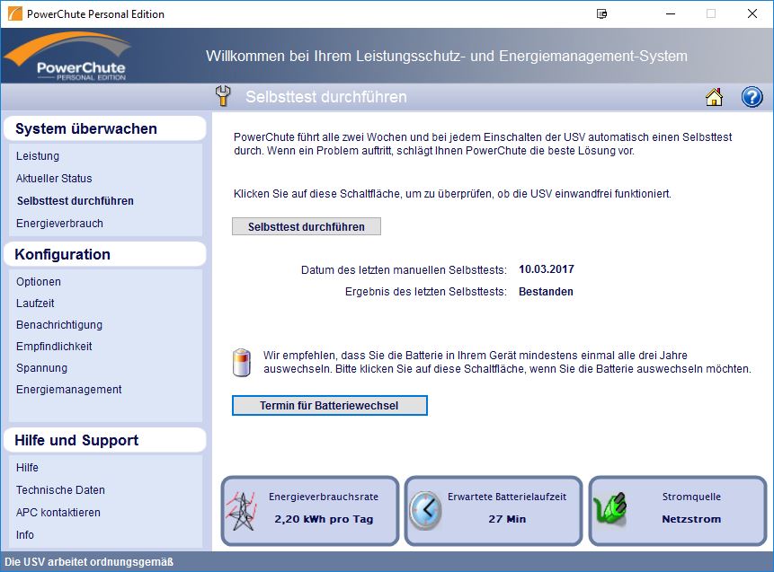The width and height of the screenshot is (774, 572).
Task: Click the result text Bestanden
Action: [546, 292]
